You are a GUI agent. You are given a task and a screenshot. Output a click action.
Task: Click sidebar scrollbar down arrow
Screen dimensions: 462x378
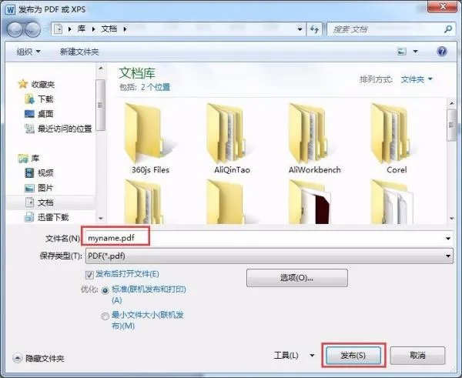coord(101,219)
